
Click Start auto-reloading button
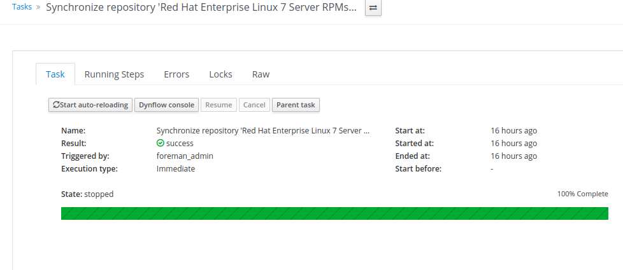(90, 105)
